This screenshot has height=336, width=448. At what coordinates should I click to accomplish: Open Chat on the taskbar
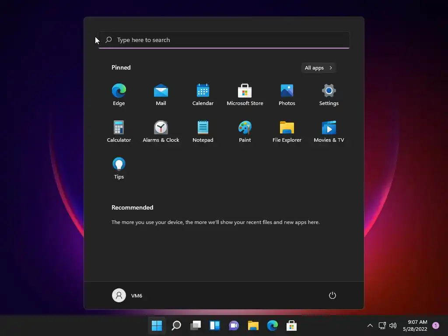[234, 325]
